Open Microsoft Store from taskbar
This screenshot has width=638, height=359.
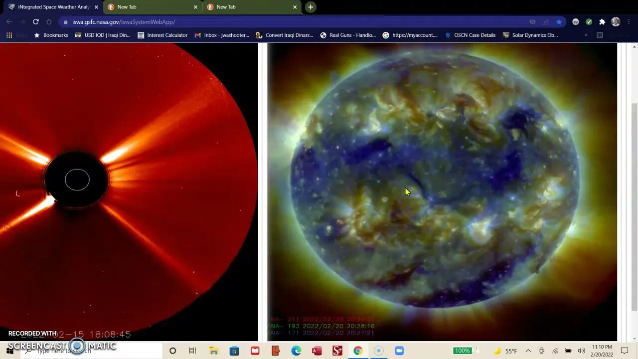click(x=234, y=351)
